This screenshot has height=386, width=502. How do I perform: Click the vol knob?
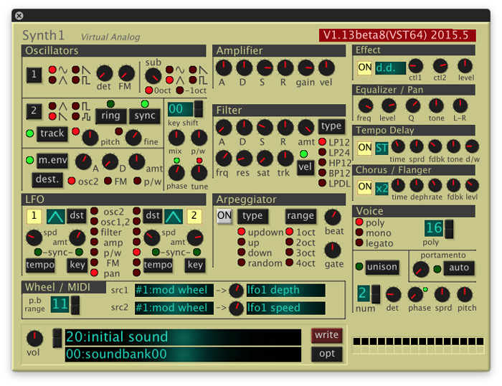pos(34,339)
